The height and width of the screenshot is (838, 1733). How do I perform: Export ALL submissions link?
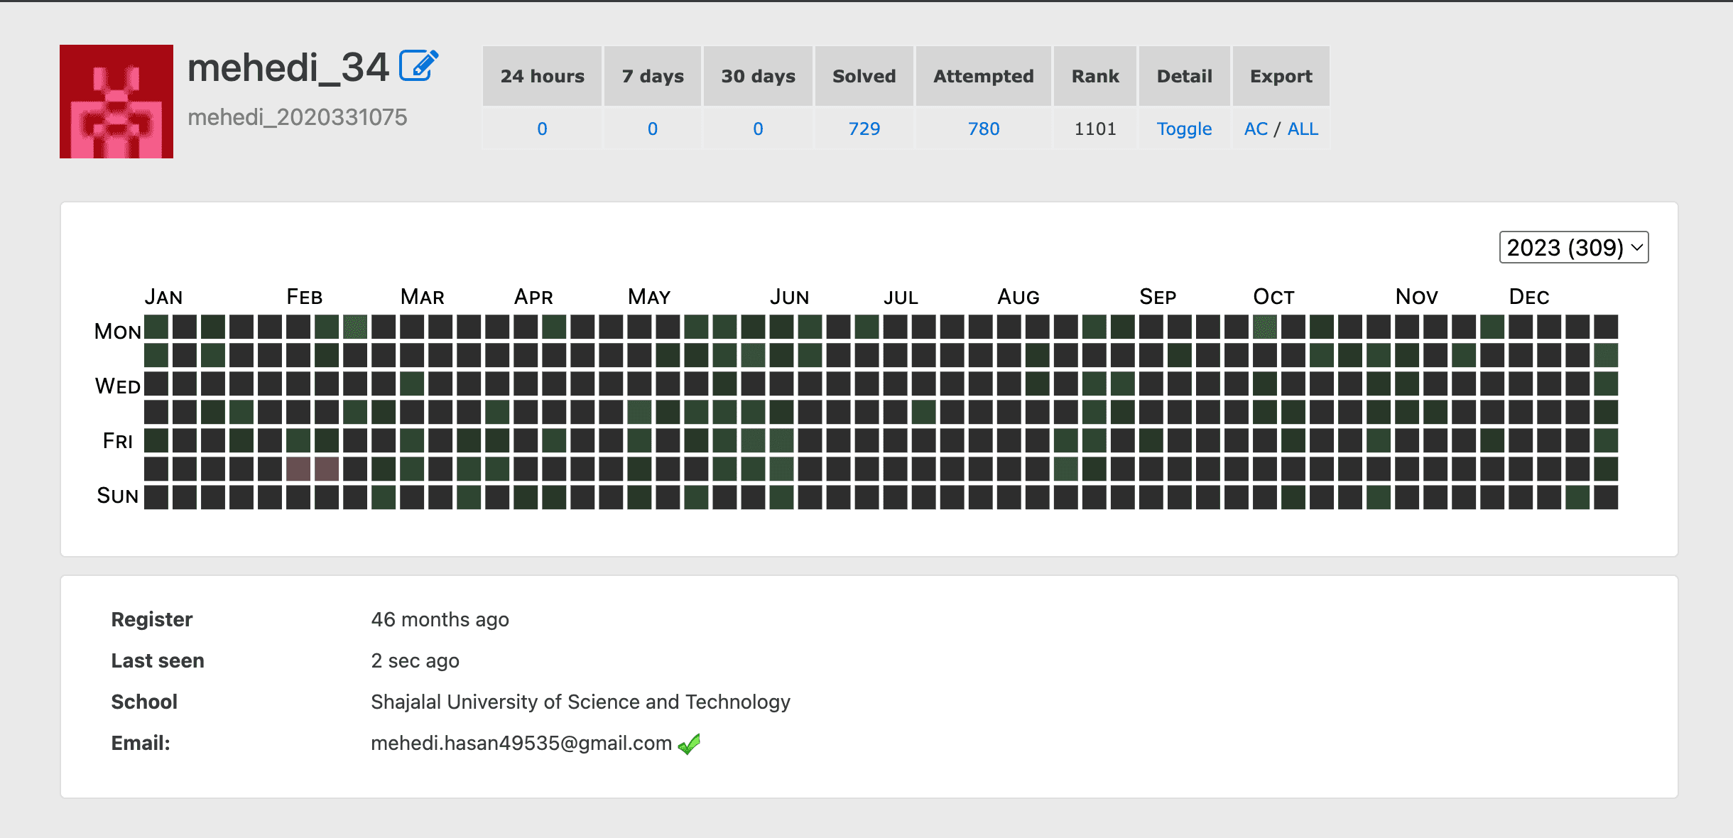(1303, 129)
